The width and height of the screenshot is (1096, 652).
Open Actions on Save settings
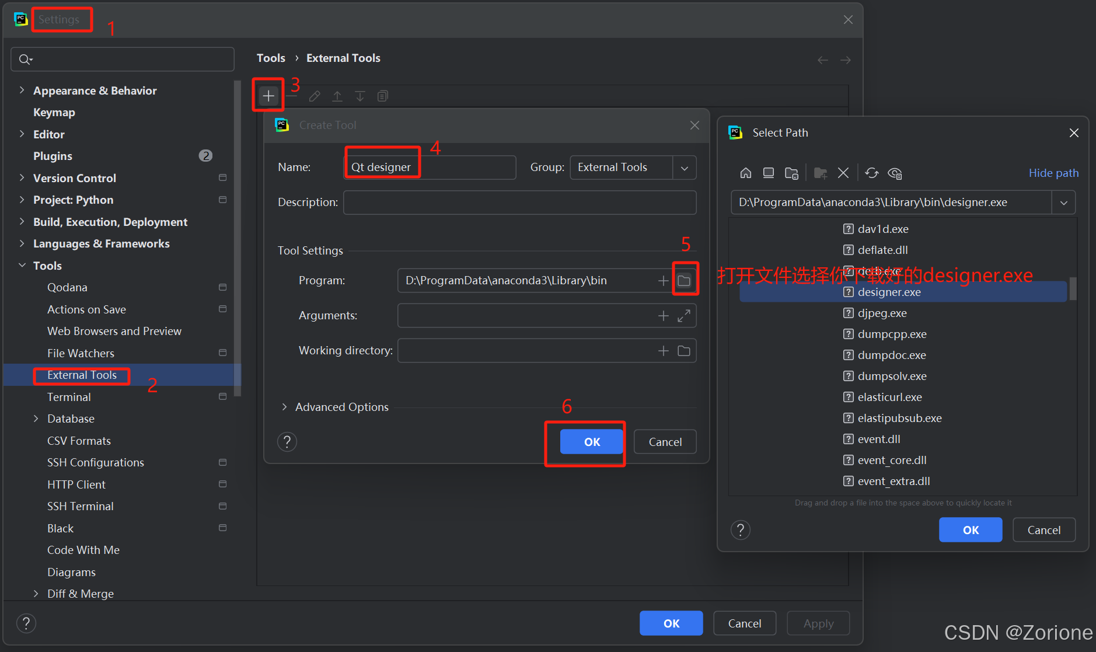tap(86, 309)
